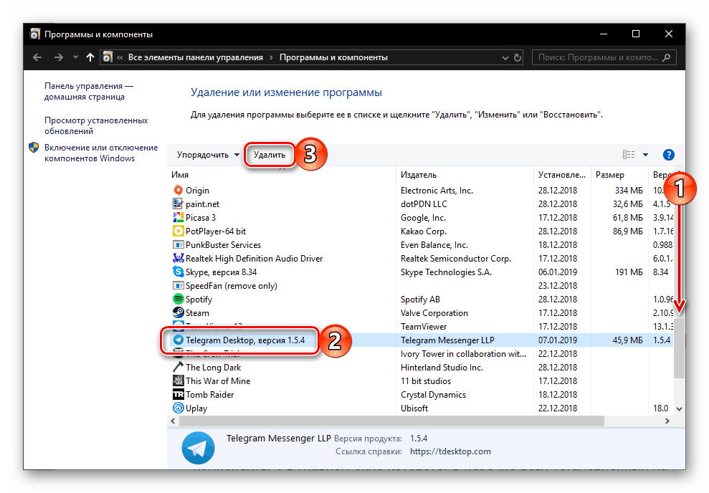Open the view options dropdown arrow
Viewport: 709px width, 493px height.
click(x=644, y=154)
